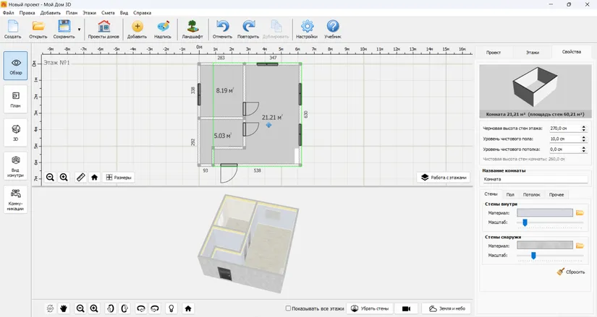Switch to the 3D view mode
This screenshot has width=597, height=317.
point(16,132)
